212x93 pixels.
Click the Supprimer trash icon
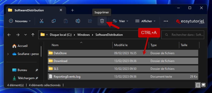pyautogui.click(x=102, y=21)
